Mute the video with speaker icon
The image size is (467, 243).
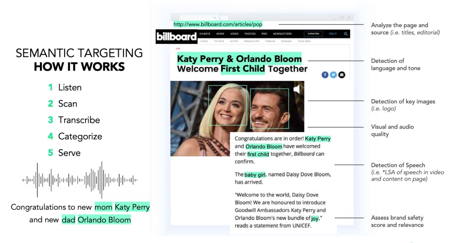point(297,89)
